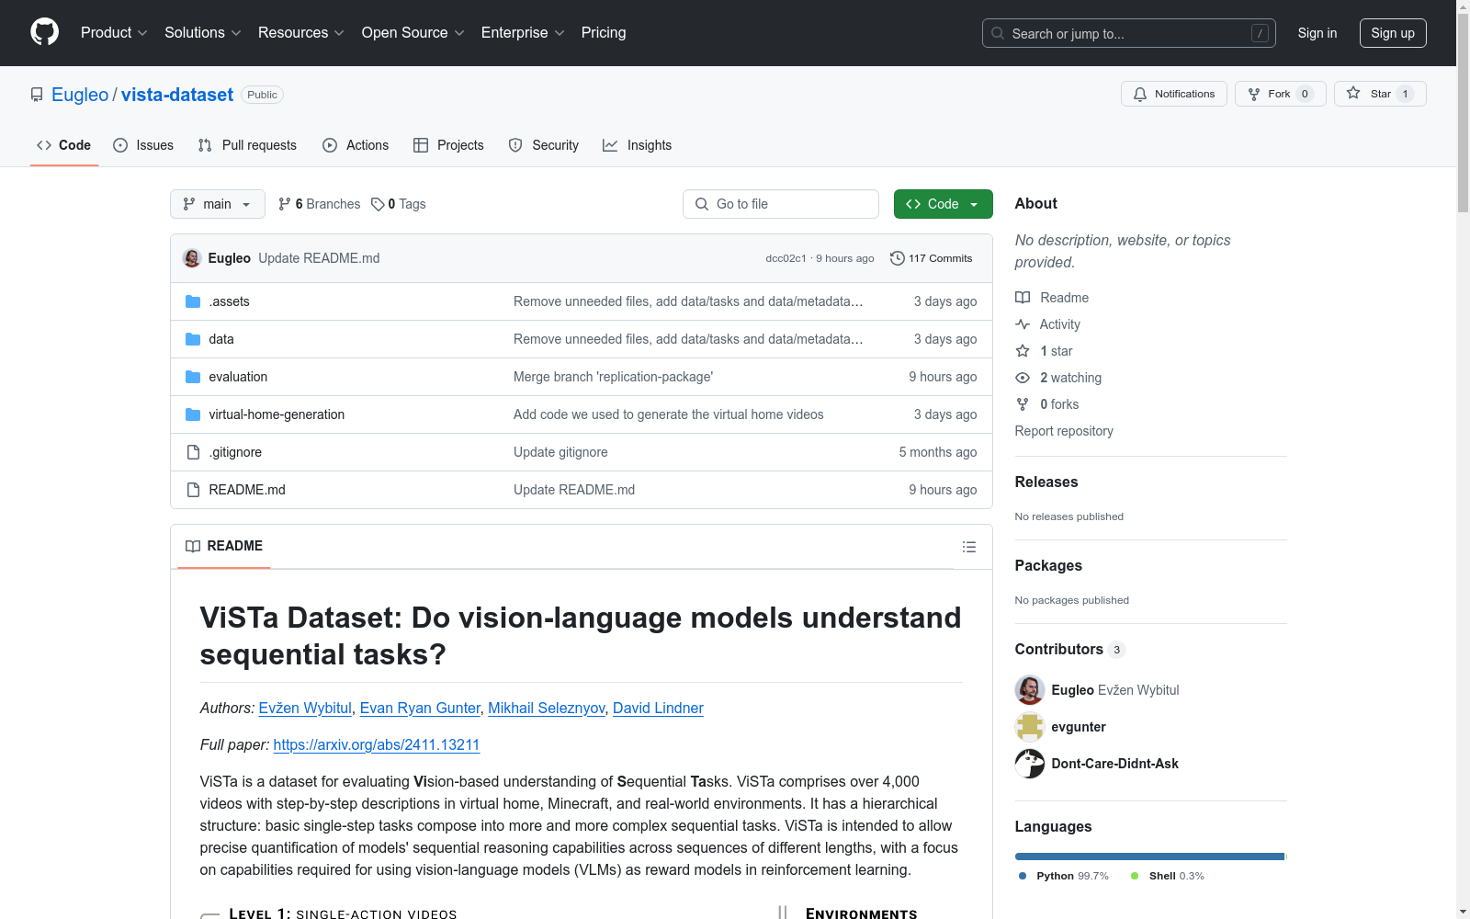Click the bell icon in Notifications button
The height and width of the screenshot is (919, 1470).
1140,94
